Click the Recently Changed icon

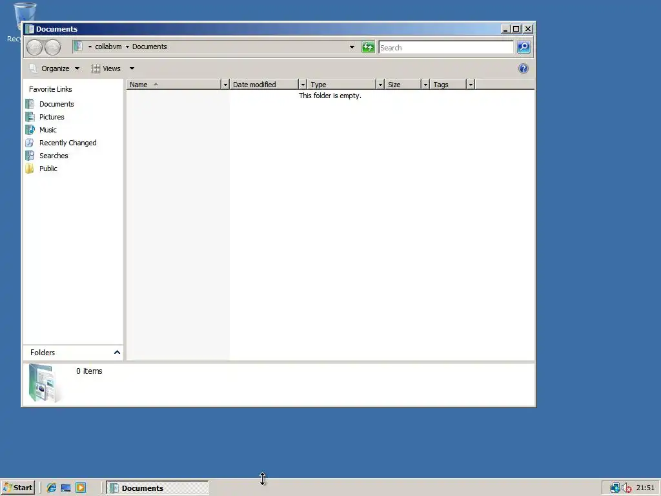[x=30, y=143]
